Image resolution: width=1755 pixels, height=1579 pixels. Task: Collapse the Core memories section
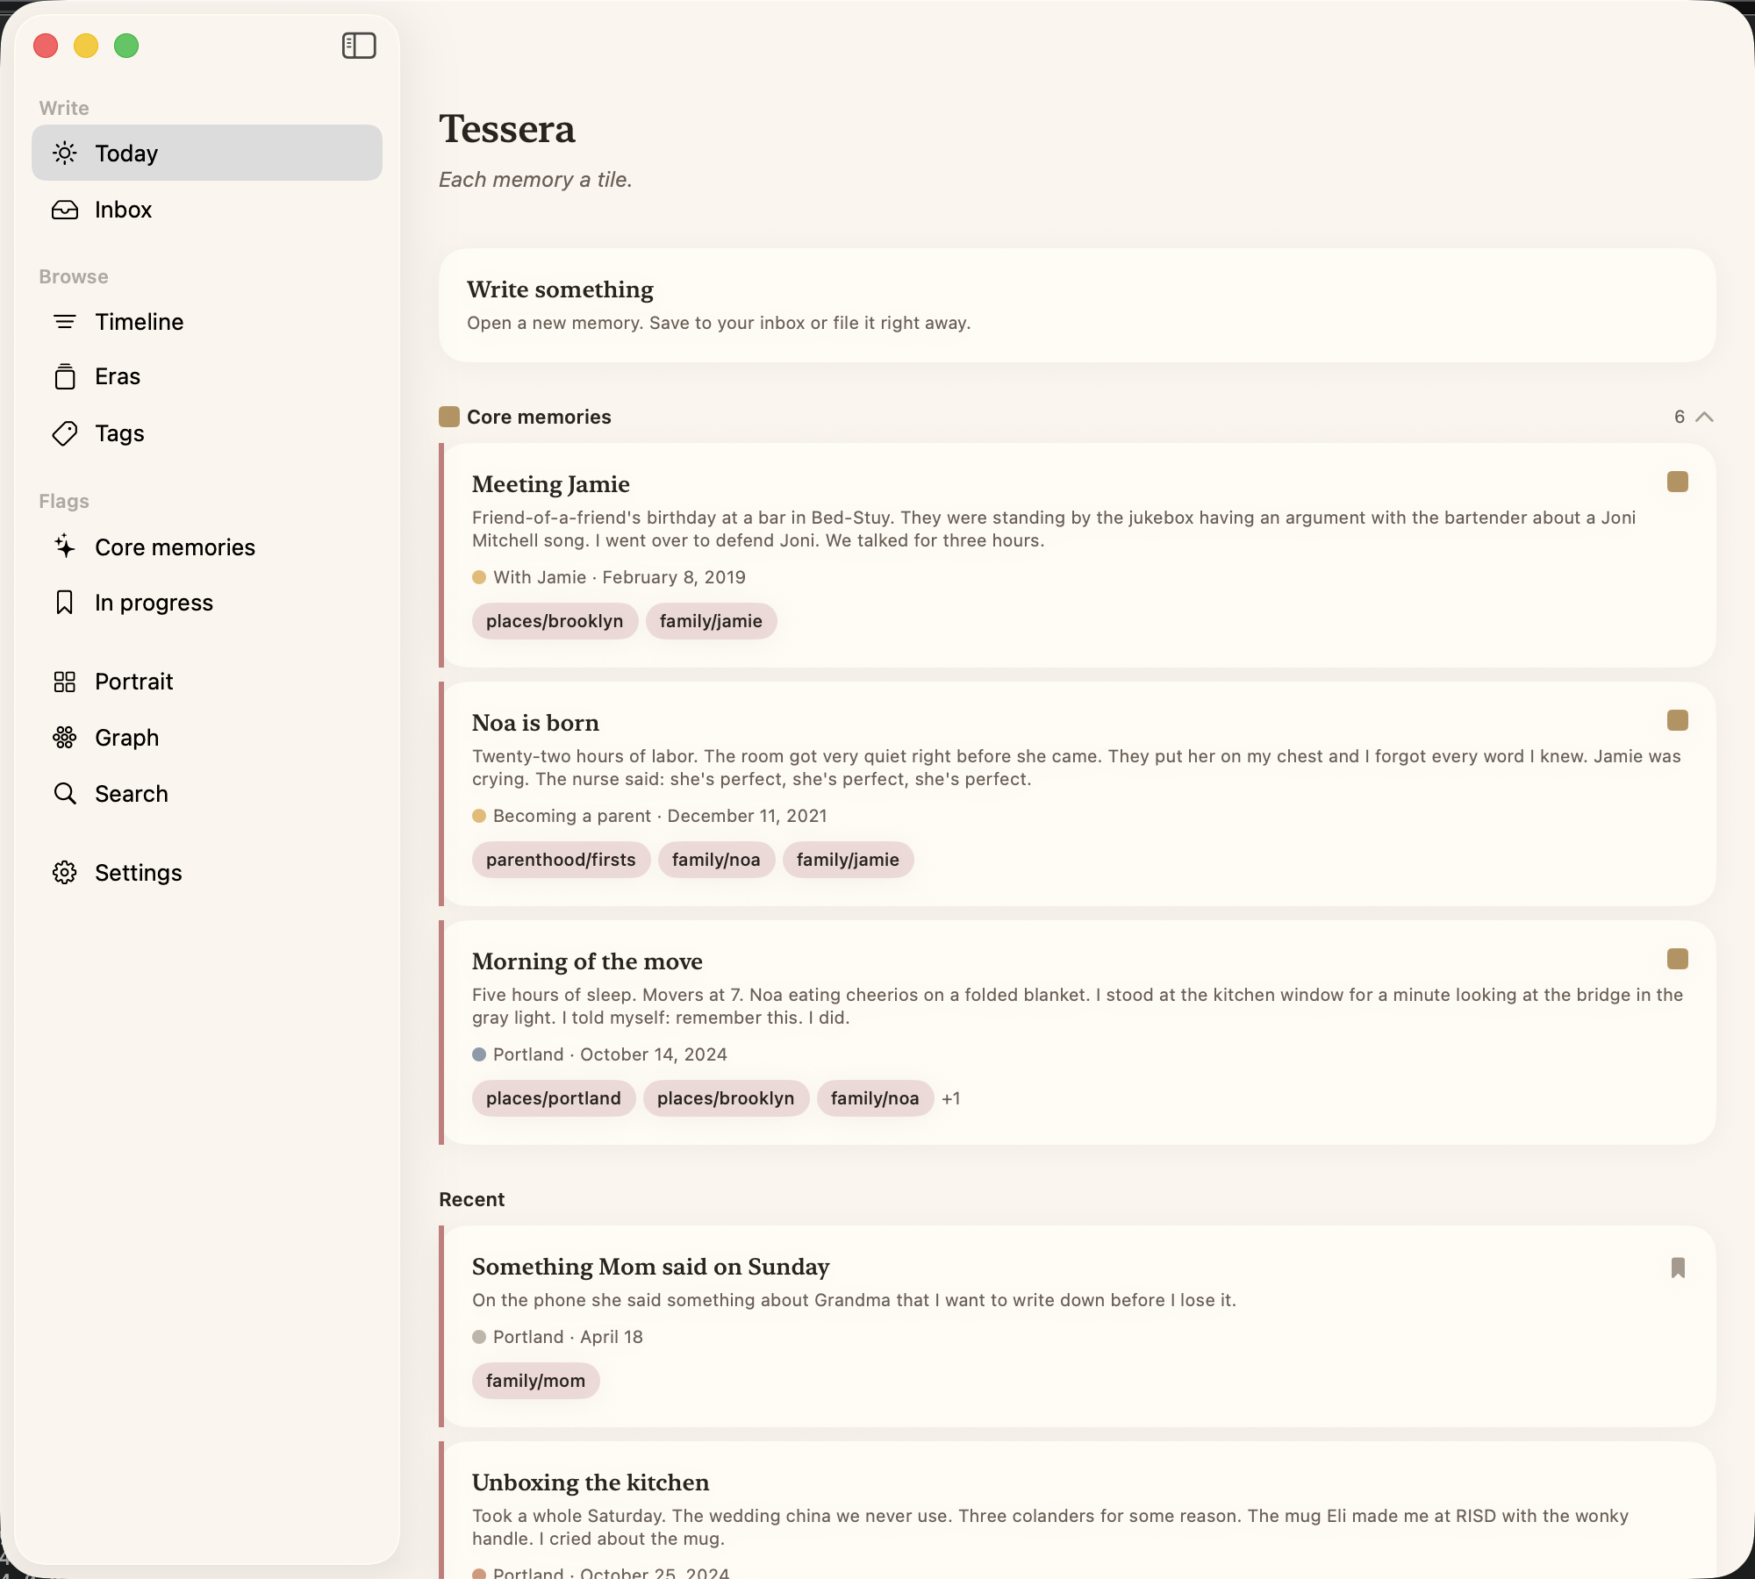[x=1703, y=417]
